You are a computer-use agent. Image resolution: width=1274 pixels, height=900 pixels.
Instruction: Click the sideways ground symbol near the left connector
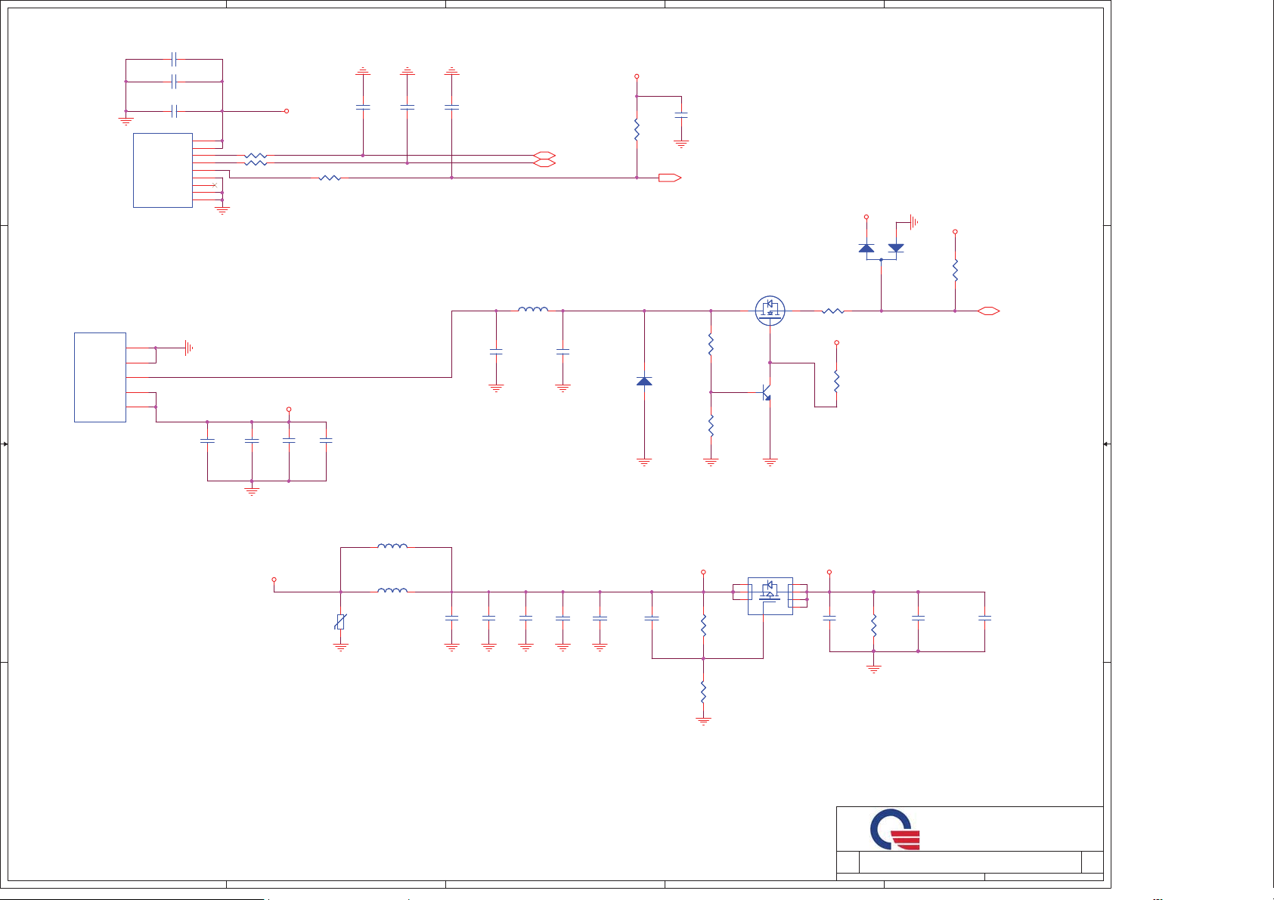[189, 348]
